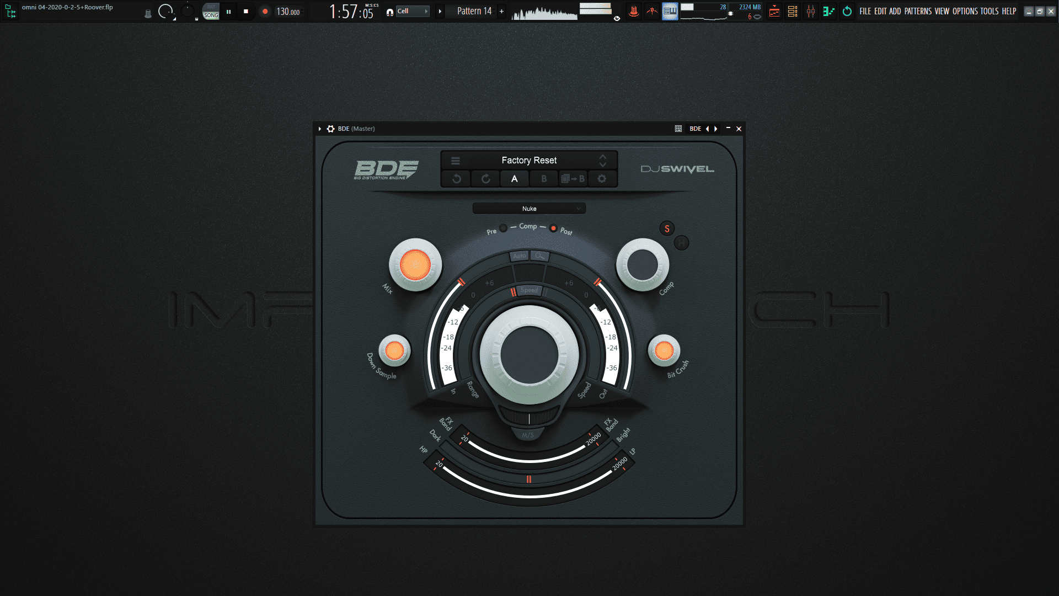Click the DJ Swivel logo
Screen dimensions: 1059x596
(677, 169)
